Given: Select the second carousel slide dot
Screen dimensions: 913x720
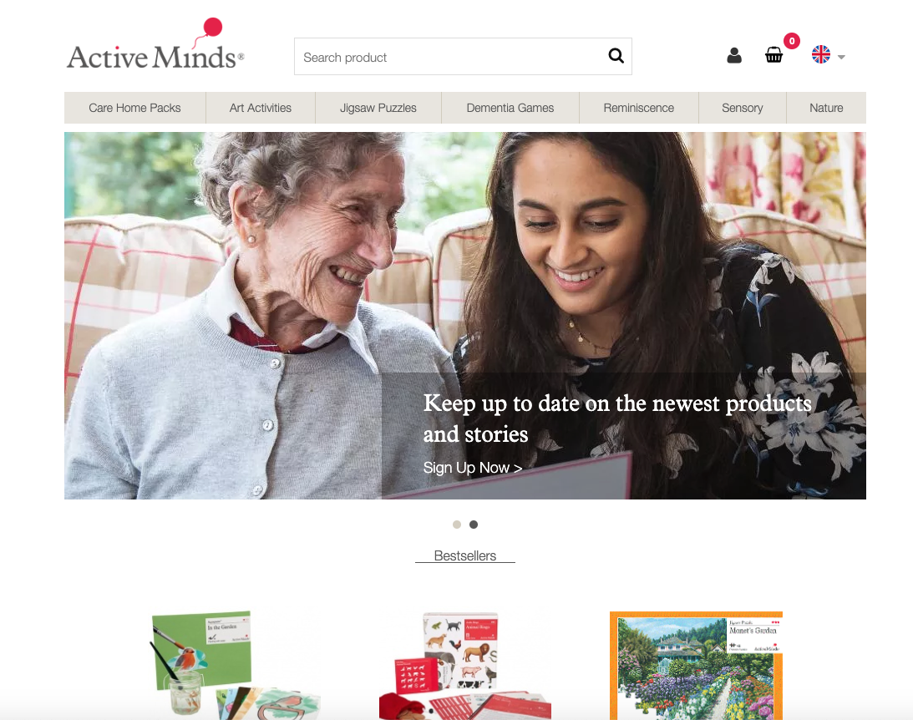Looking at the screenshot, I should pos(474,525).
